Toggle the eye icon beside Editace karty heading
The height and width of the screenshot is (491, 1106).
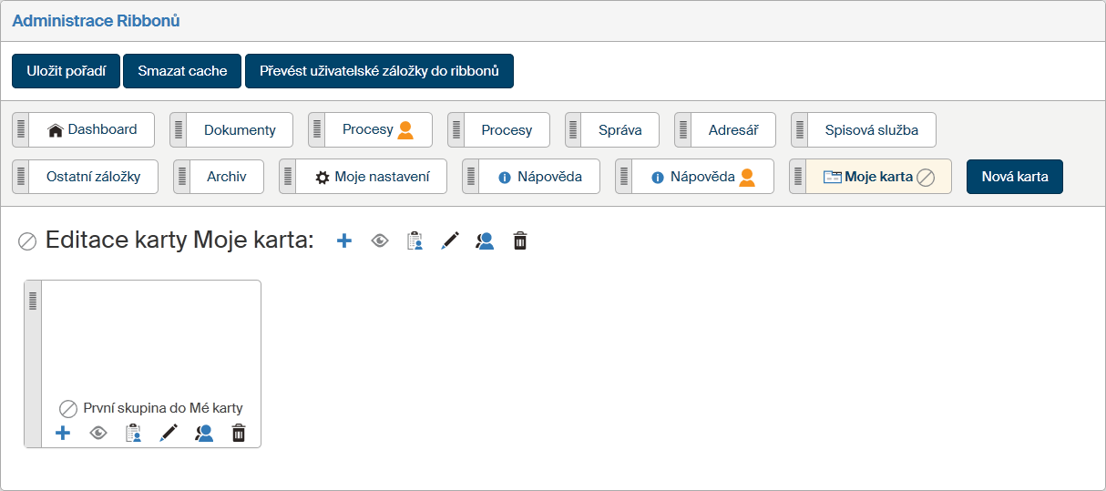click(x=380, y=241)
